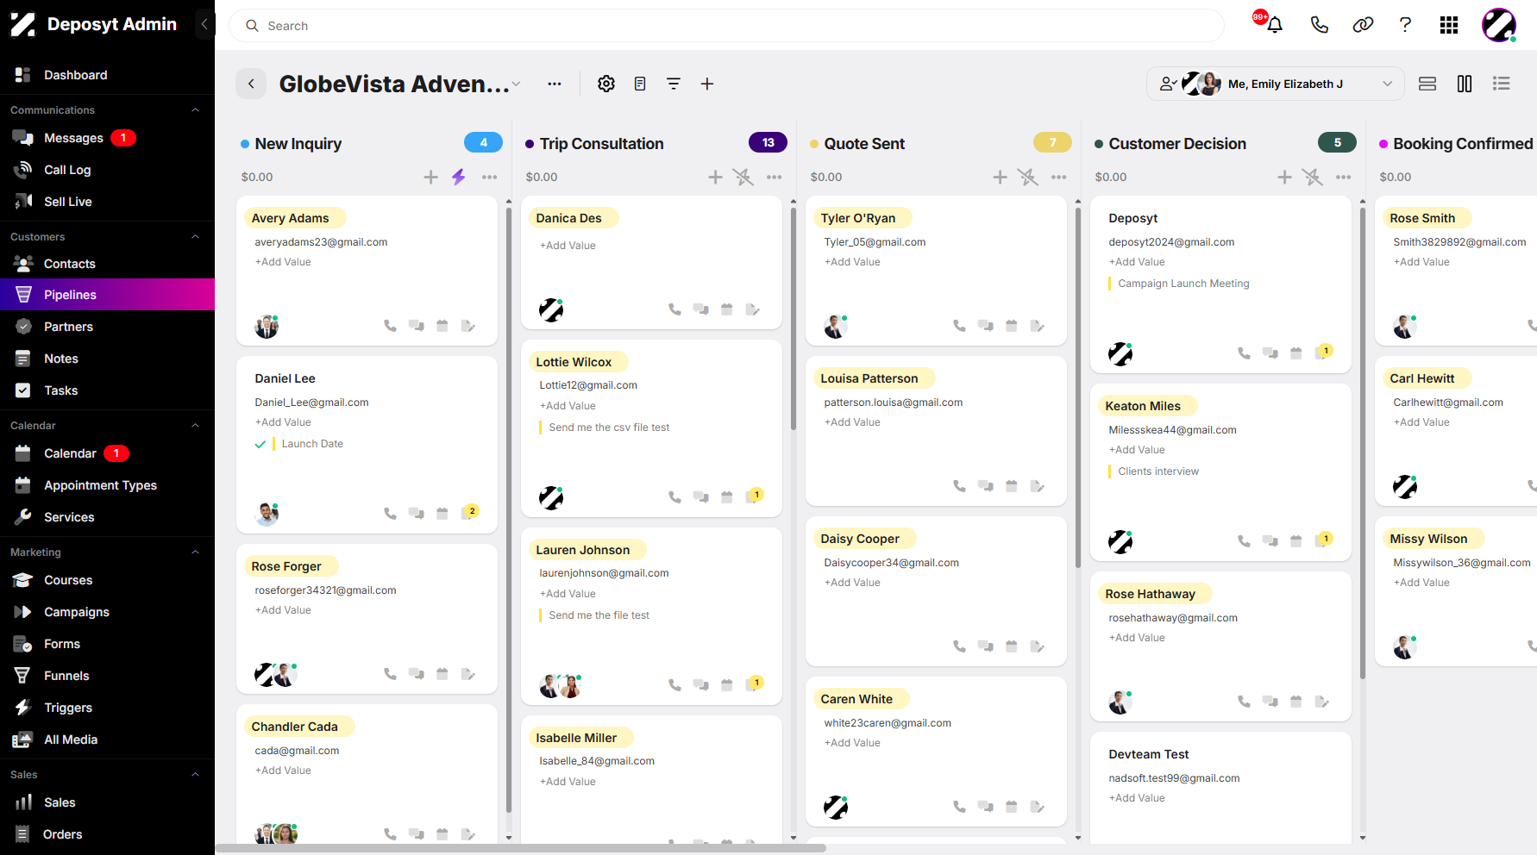Screen dimensions: 1537x855
Task: Collapse the Communications sidebar section
Action: (x=195, y=110)
